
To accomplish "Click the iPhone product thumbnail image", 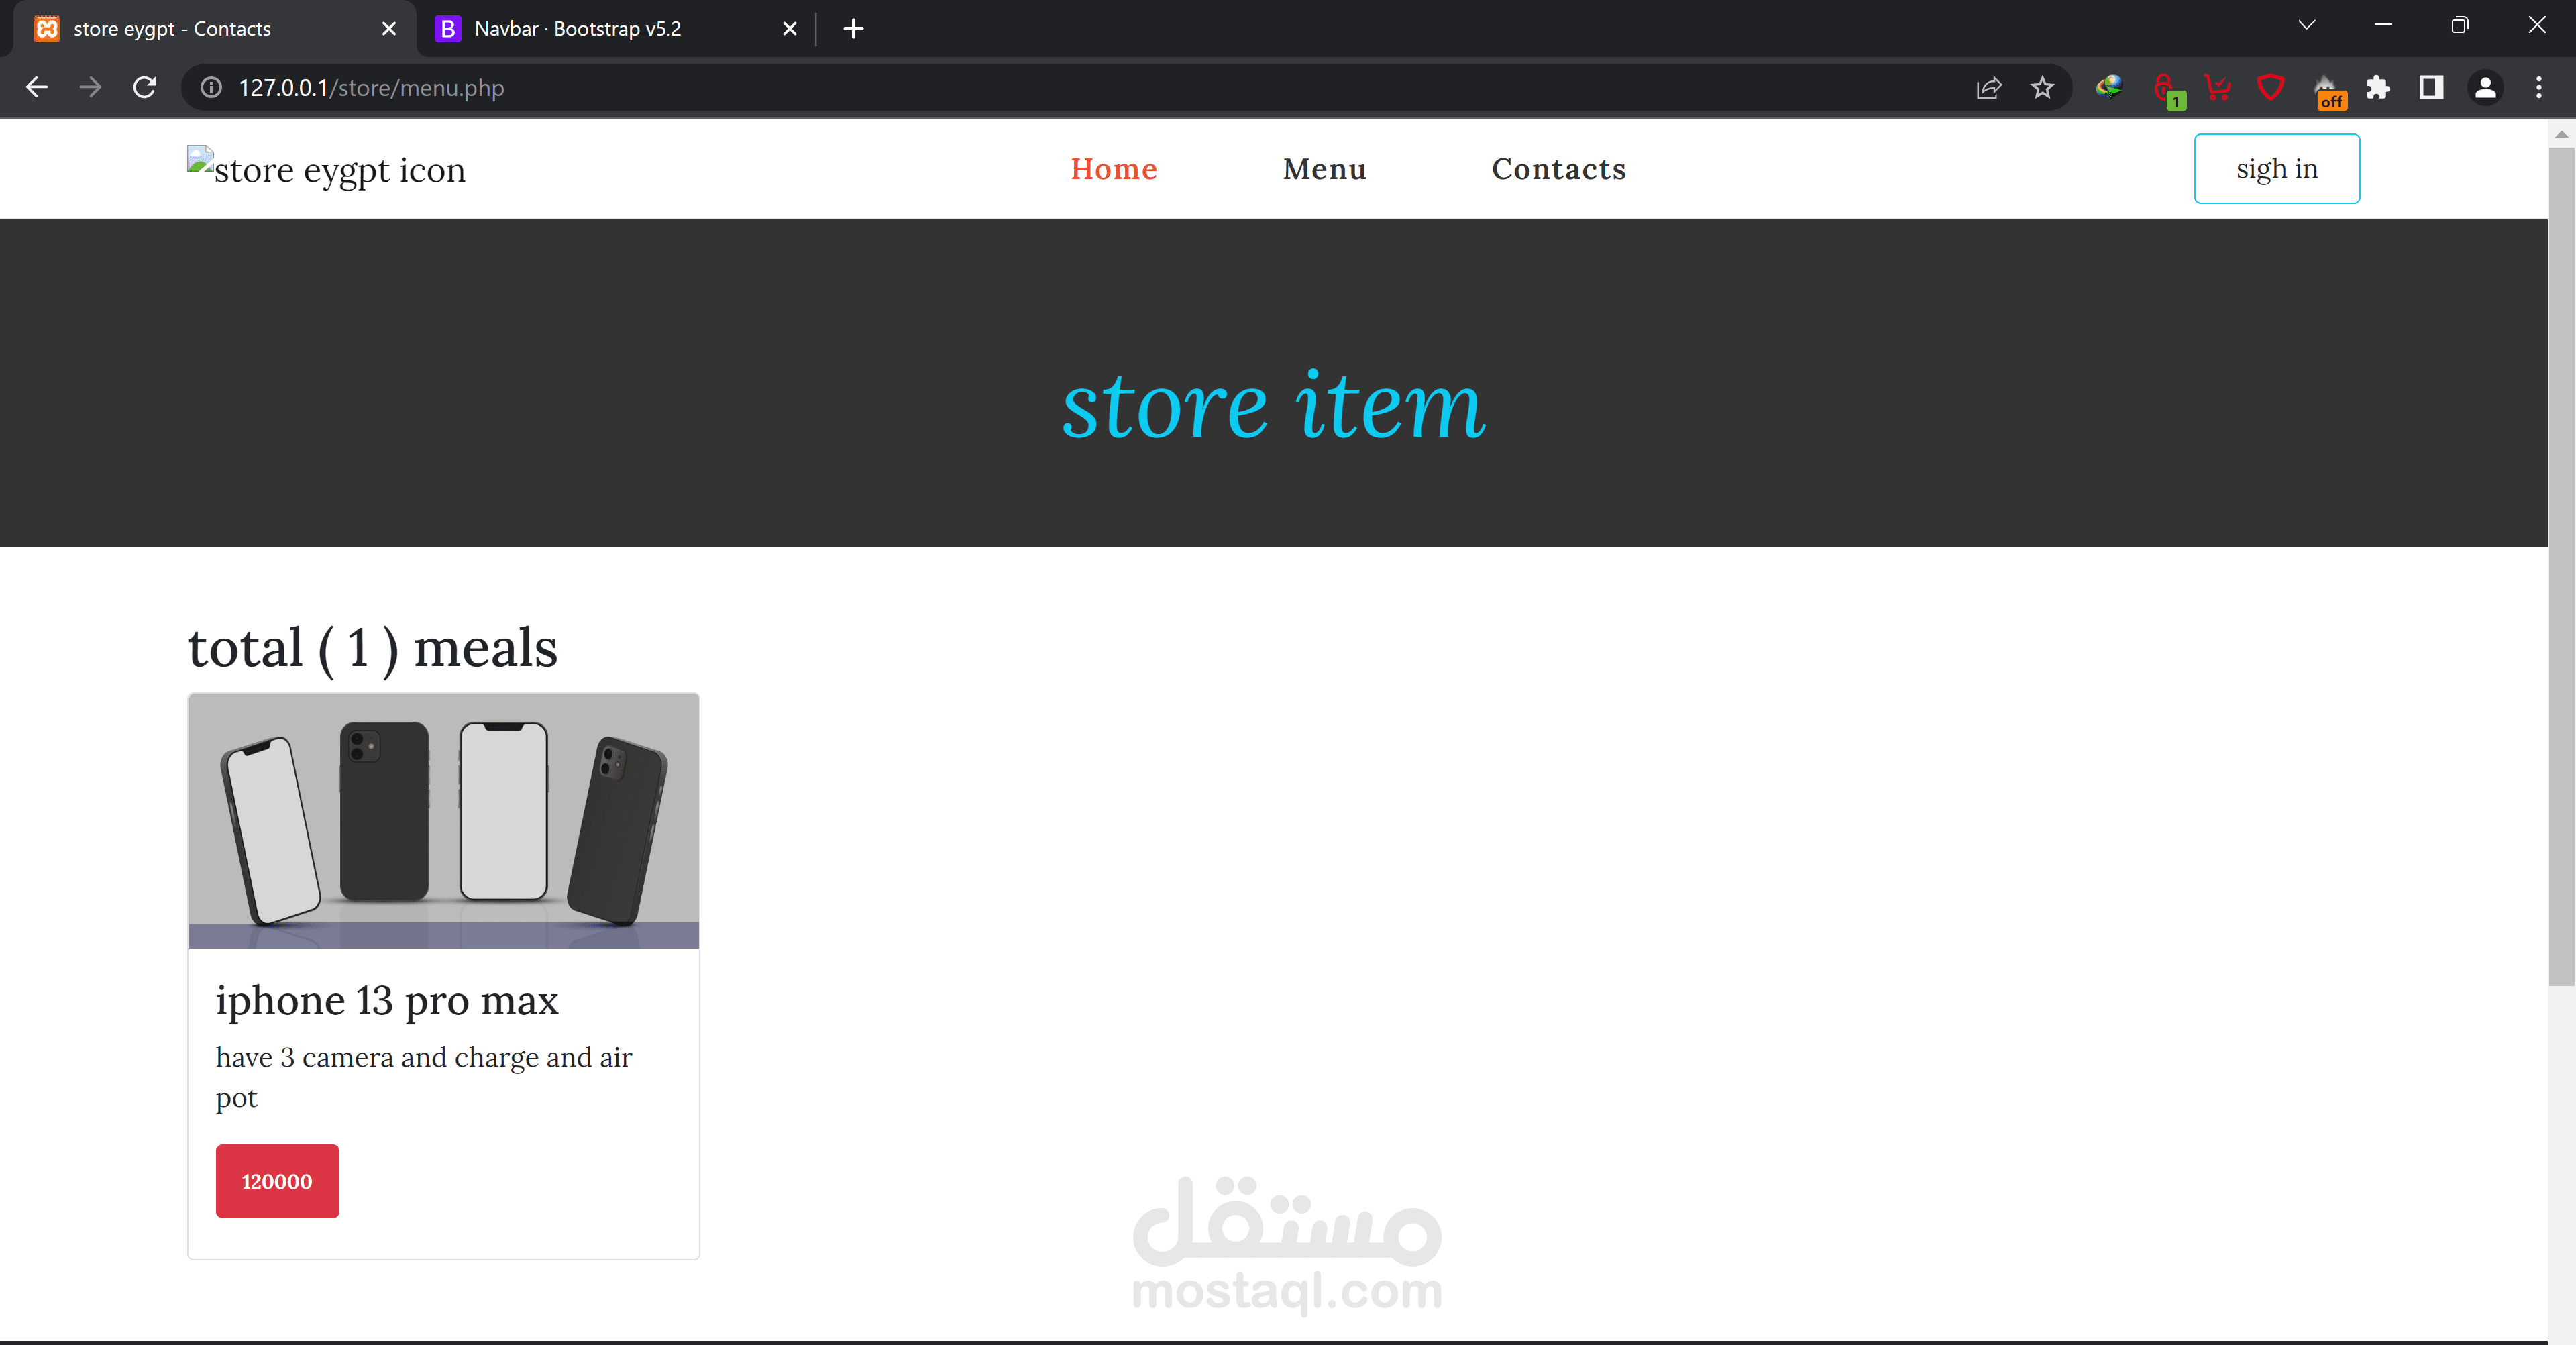I will (x=443, y=820).
